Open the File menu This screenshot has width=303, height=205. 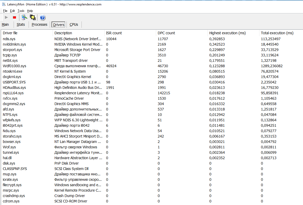click(5, 11)
